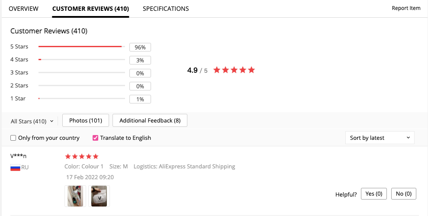This screenshot has height=216, width=428.
Task: Open the Specifications tab
Action: point(166,9)
